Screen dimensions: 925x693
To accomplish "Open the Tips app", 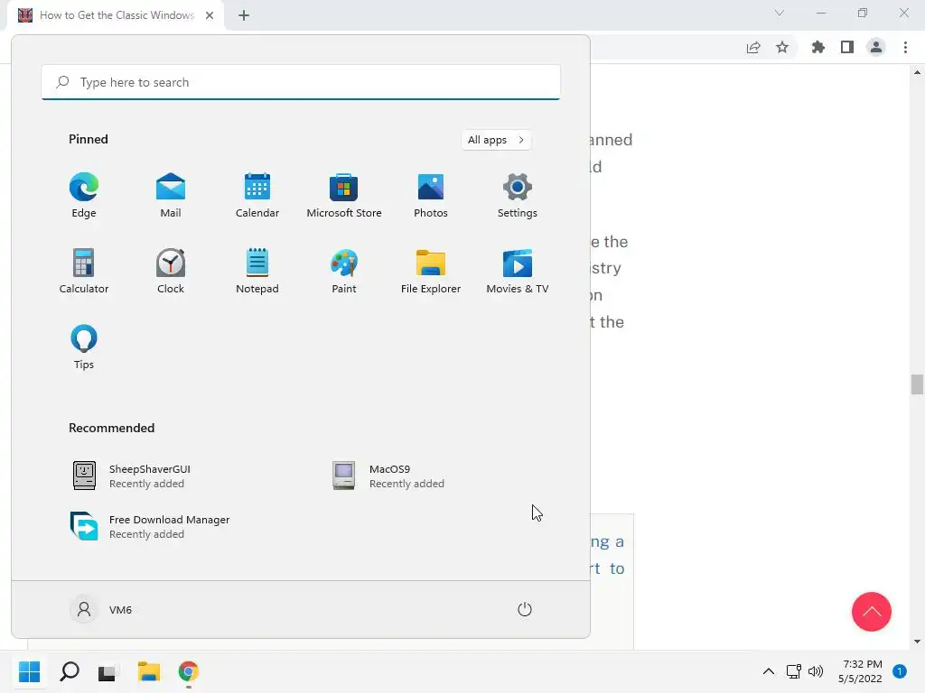I will pos(84,347).
